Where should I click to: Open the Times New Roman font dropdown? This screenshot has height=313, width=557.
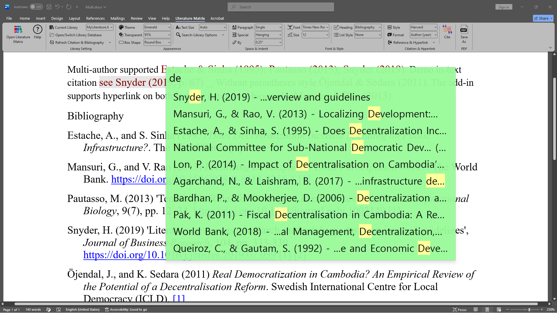point(315,27)
